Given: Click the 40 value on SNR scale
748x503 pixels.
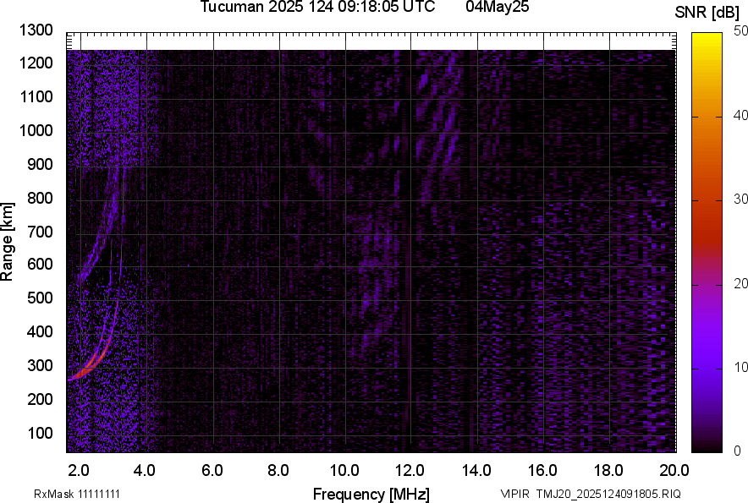Looking at the screenshot, I should point(741,115).
